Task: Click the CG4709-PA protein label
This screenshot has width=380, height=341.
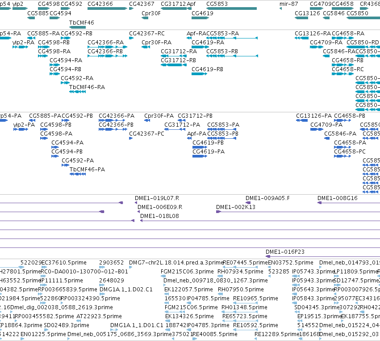Action: pyautogui.click(x=326, y=125)
